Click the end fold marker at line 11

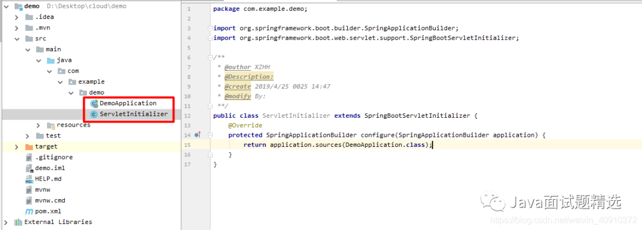(210, 106)
